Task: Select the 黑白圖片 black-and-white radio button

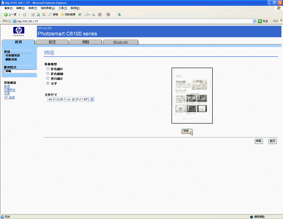Action: 48,78
